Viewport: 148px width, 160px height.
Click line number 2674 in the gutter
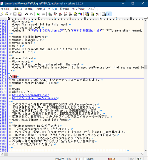pos(3,77)
